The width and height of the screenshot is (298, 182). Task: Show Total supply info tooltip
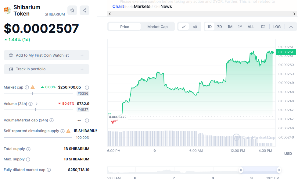[x=28, y=149]
